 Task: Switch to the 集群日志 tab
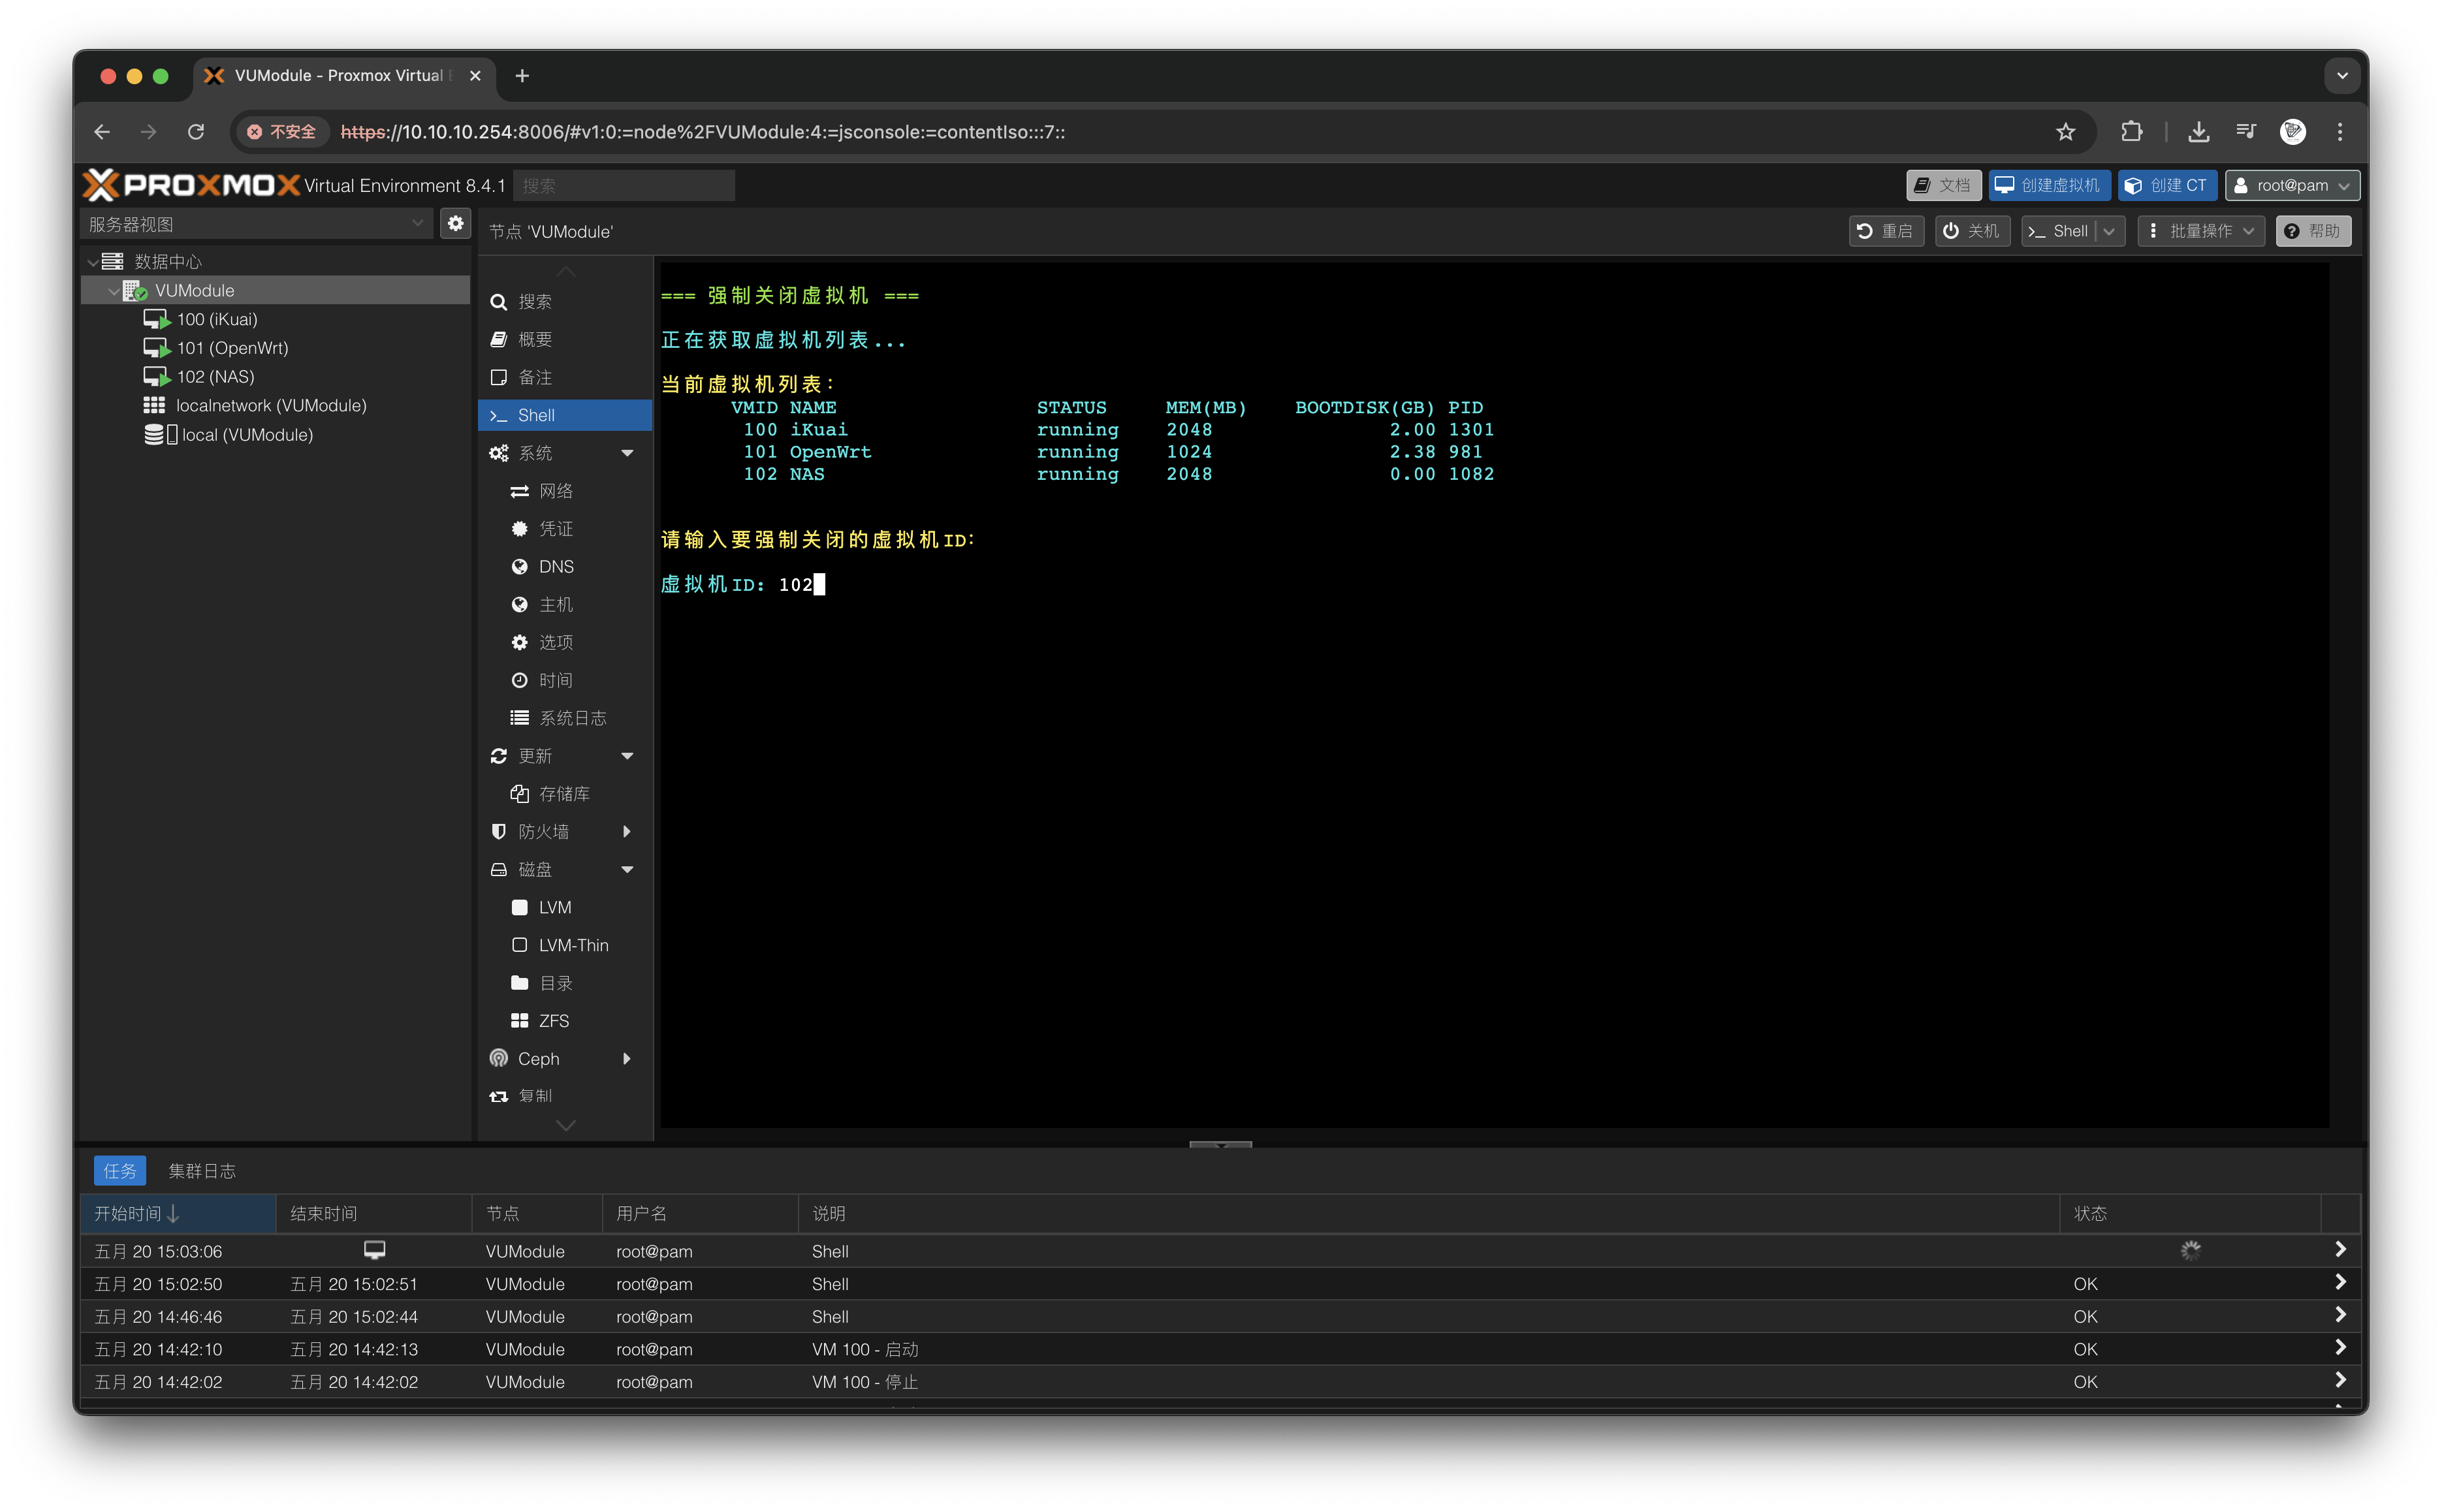(x=201, y=1171)
